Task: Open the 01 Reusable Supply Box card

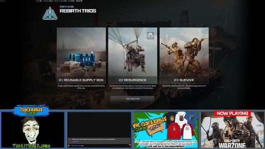Action: (81, 55)
